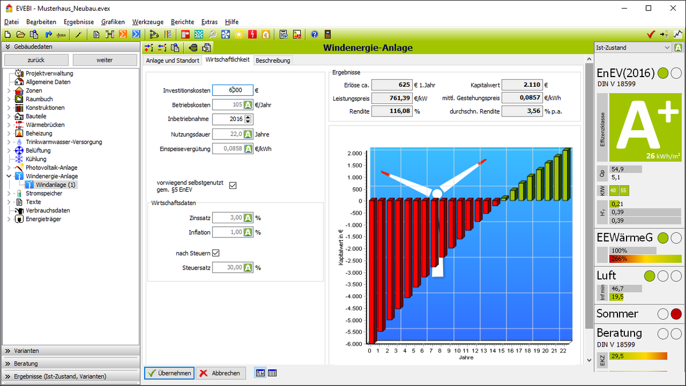The height and width of the screenshot is (386, 686).
Task: Switch to the Beschreibung tab
Action: (x=273, y=60)
